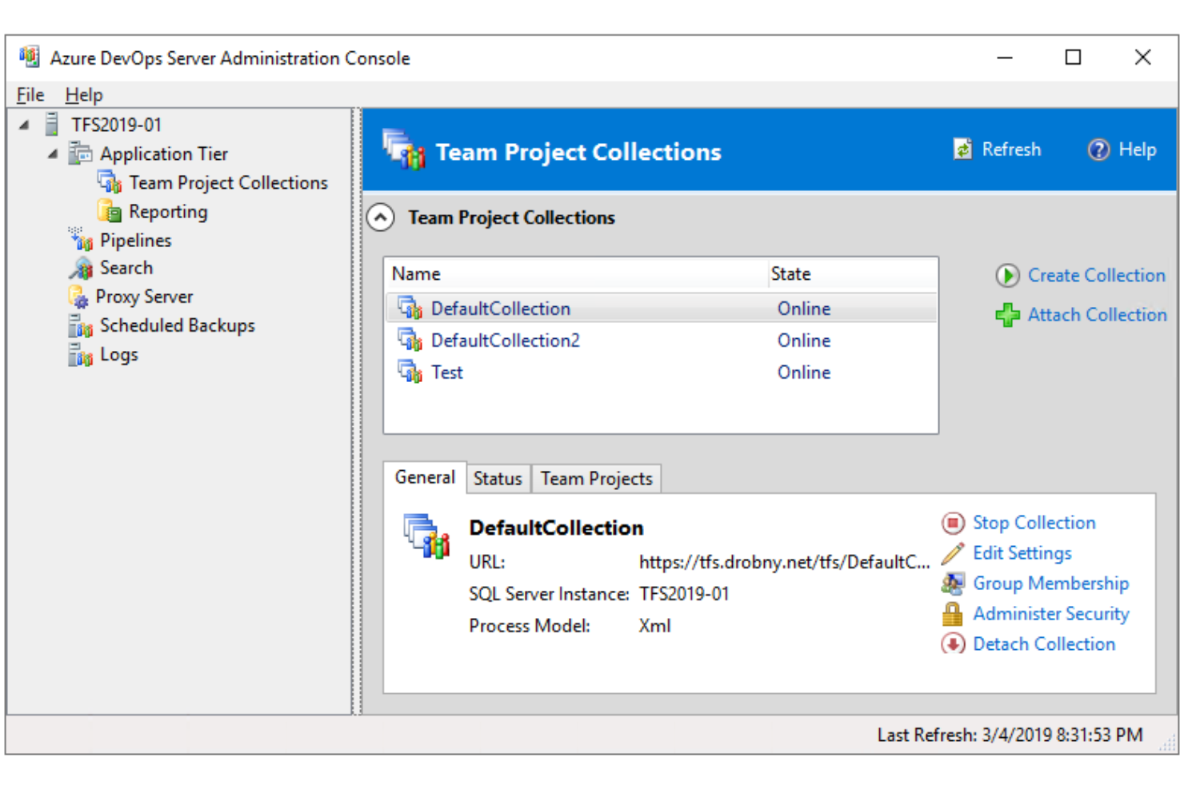Click the Reporting node icon
This screenshot has width=1184, height=789.
tap(110, 211)
